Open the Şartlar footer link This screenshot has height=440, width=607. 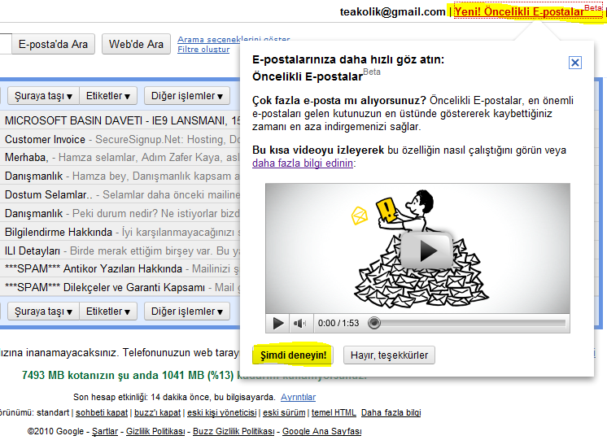point(105,431)
